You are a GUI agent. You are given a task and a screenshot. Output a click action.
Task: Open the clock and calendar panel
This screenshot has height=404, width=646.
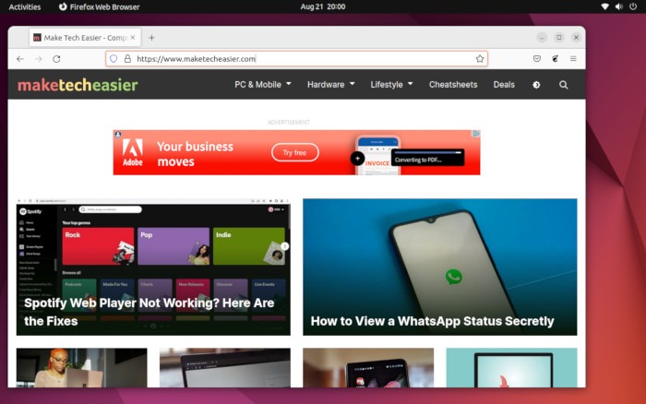323,6
